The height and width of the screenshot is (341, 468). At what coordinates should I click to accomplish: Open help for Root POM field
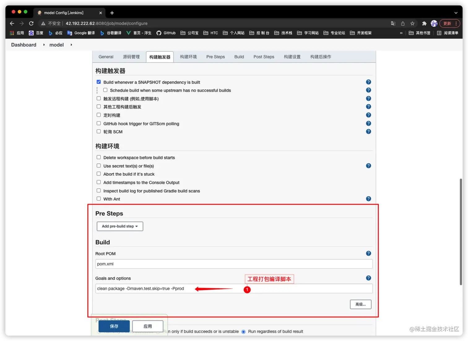click(368, 253)
